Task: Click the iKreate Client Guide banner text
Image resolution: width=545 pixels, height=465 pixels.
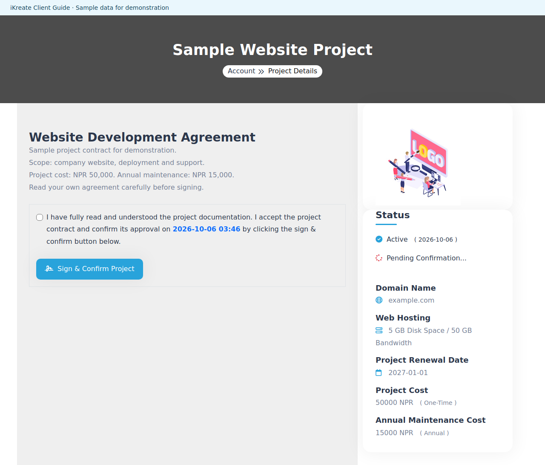Action: 89,8
